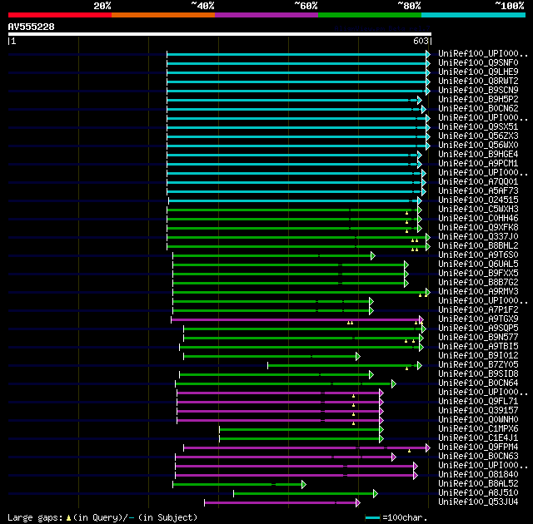Open hit UniRef100_Q9LHE9
Screen dimensions: 533x524
pos(478,72)
